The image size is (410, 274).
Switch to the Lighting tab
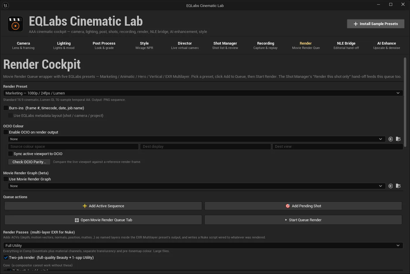64,45
